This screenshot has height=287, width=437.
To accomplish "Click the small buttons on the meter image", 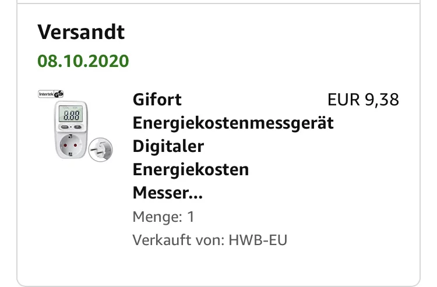I will coord(71,127).
